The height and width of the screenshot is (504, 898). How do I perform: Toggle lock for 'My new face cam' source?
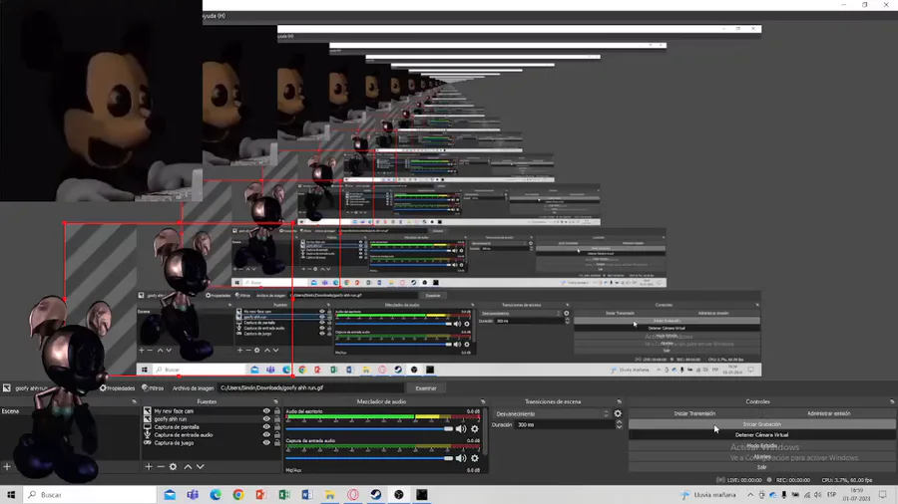[277, 410]
